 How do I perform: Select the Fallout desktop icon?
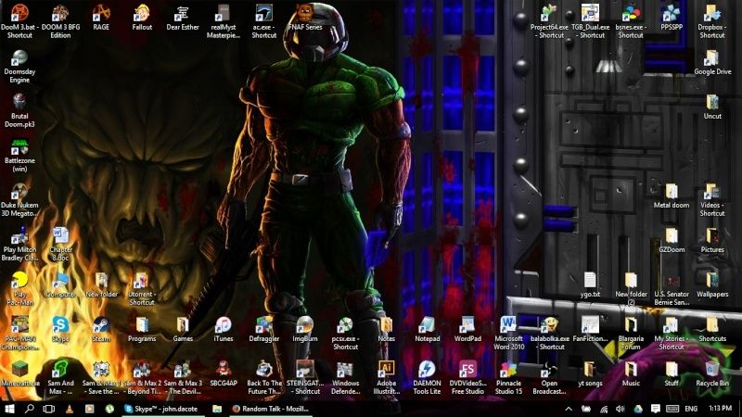click(x=142, y=13)
